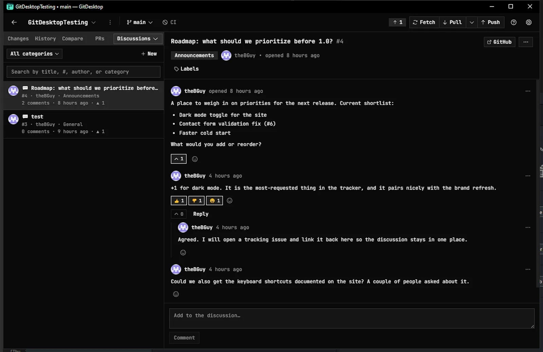
Task: Open settings gear icon
Action: pyautogui.click(x=529, y=22)
